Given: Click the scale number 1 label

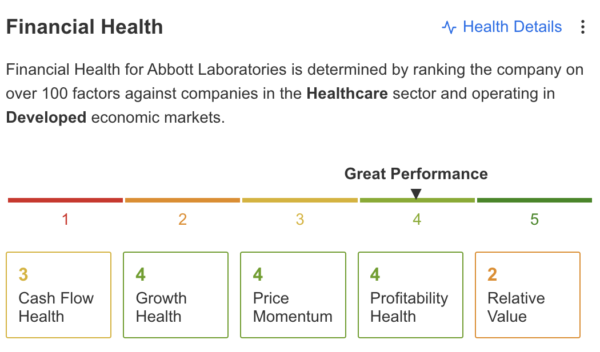Looking at the screenshot, I should point(65,219).
